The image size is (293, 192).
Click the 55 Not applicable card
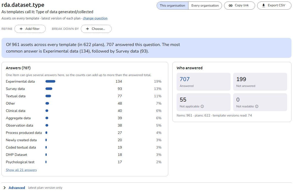[x=204, y=102]
